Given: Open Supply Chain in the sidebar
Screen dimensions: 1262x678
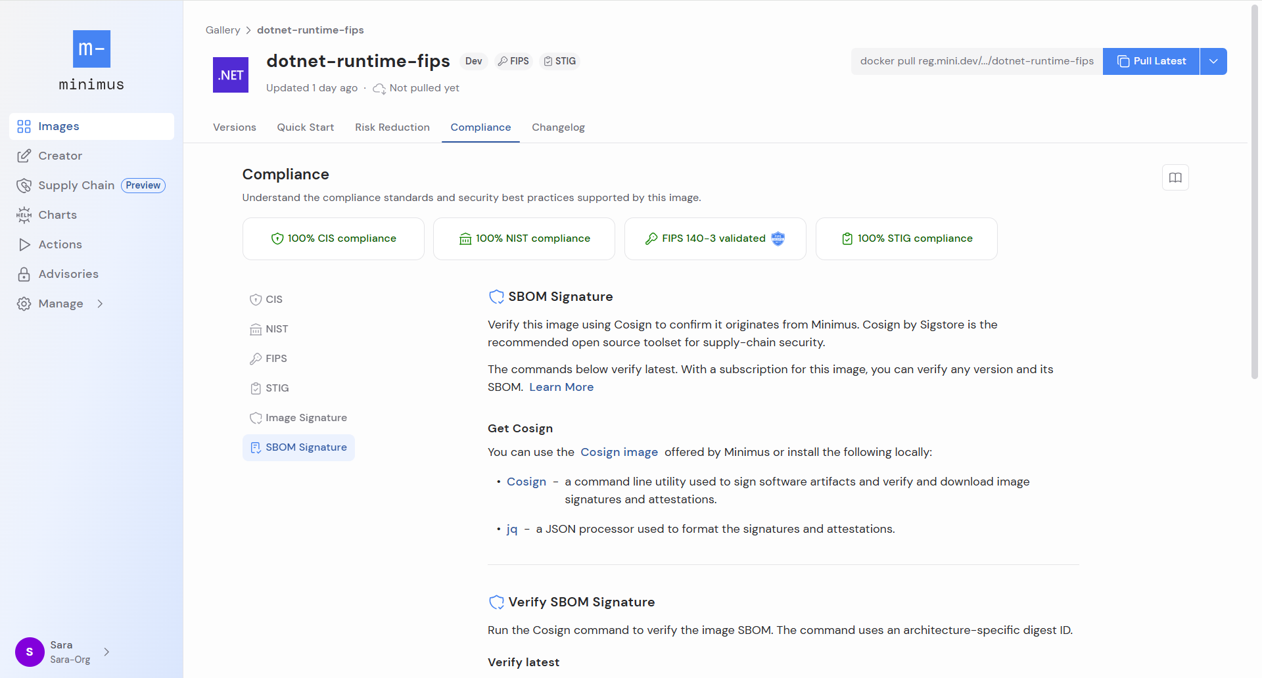Looking at the screenshot, I should click(x=76, y=185).
